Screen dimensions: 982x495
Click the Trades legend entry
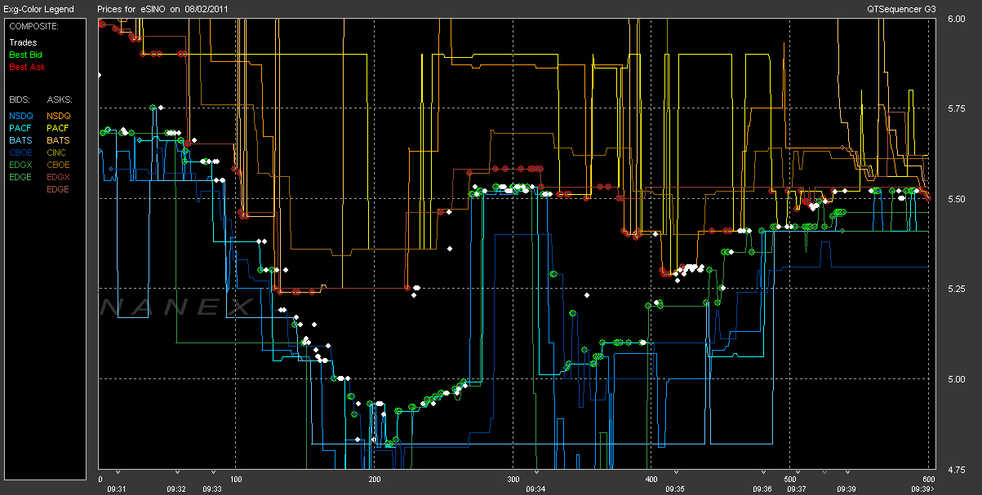(x=23, y=42)
